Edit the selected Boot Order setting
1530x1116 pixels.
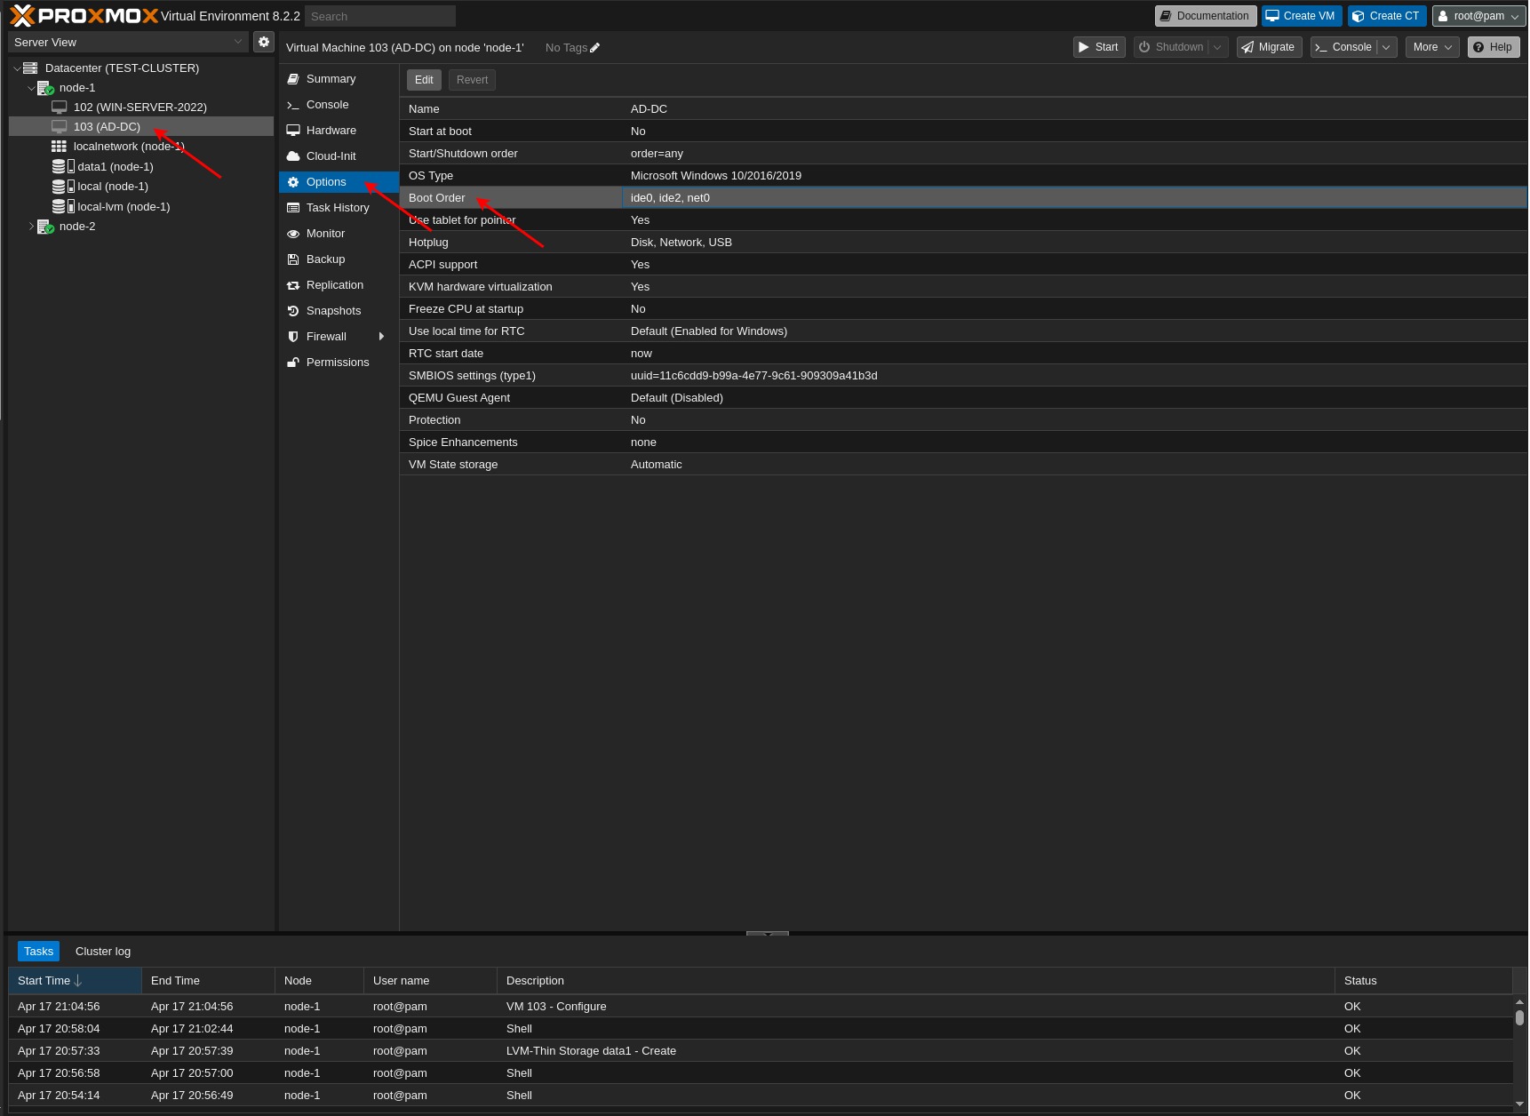click(x=424, y=79)
